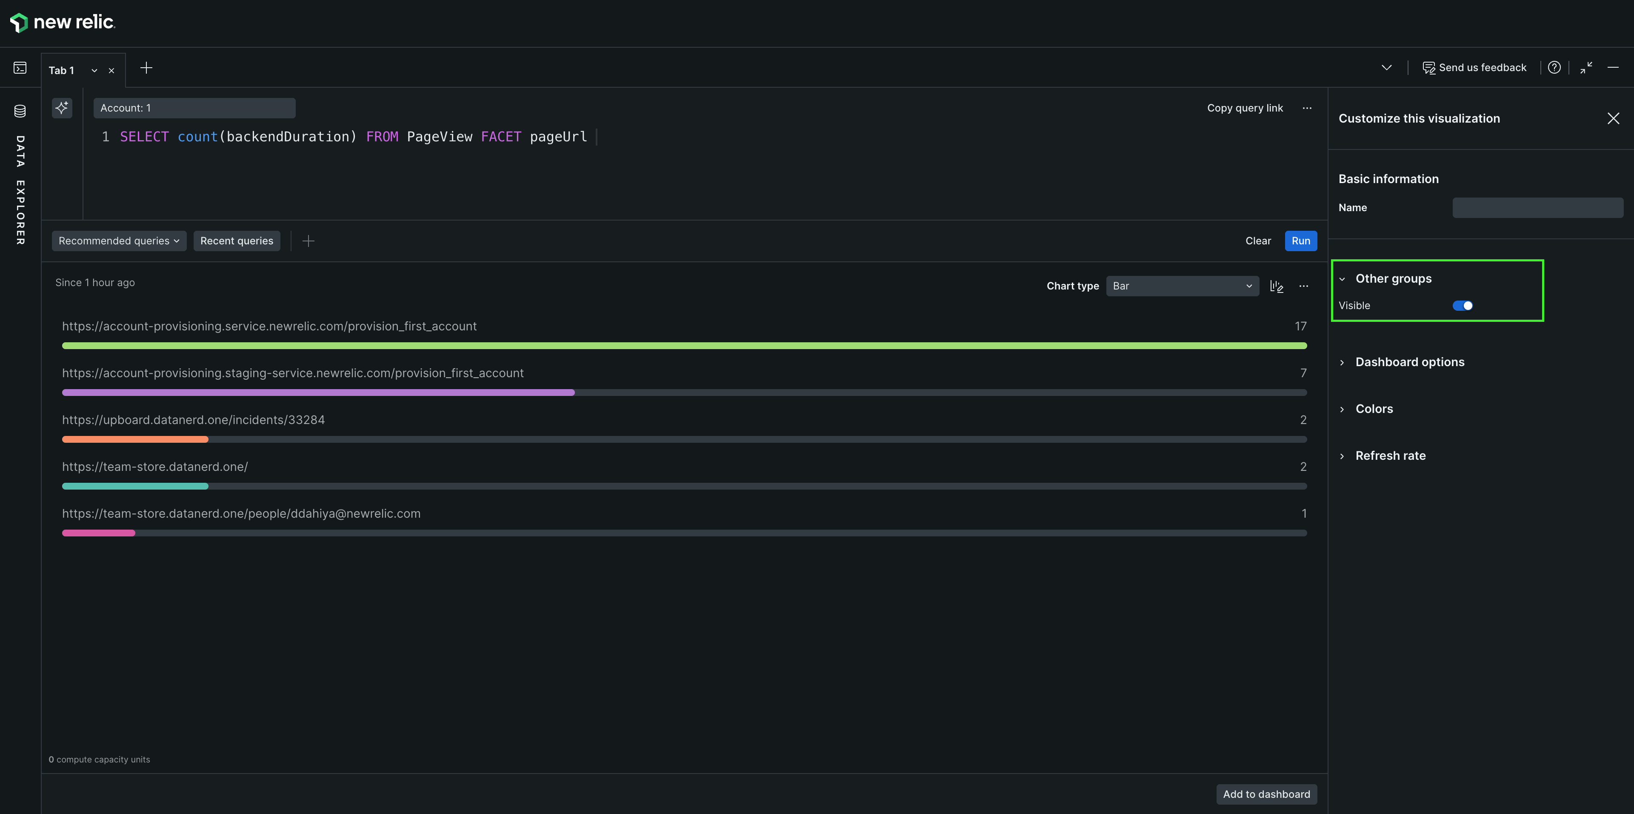Open the ellipsis menu beside Copy query link

click(1307, 108)
